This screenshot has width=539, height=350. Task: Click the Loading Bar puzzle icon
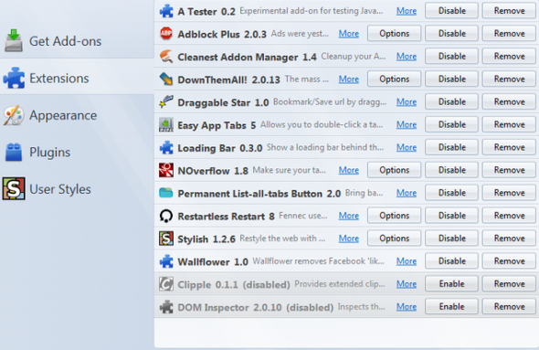[166, 147]
